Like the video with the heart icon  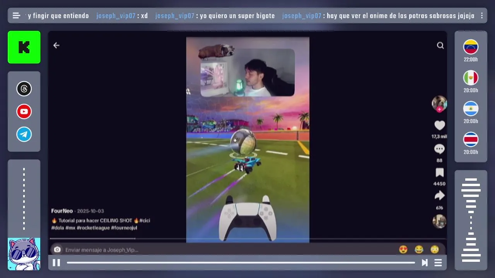coord(439,125)
